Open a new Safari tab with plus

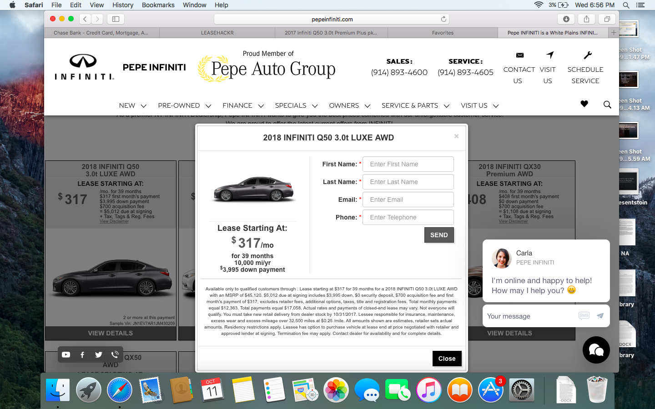click(614, 33)
